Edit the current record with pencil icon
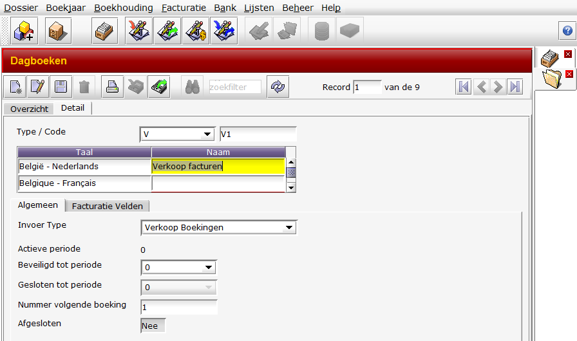 (x=38, y=87)
